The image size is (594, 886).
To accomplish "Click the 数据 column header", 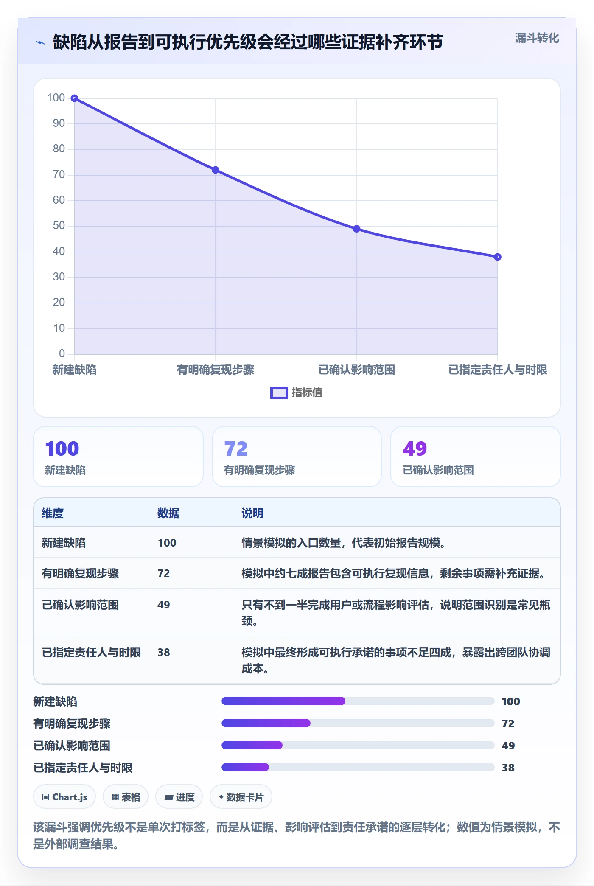I will tap(168, 513).
